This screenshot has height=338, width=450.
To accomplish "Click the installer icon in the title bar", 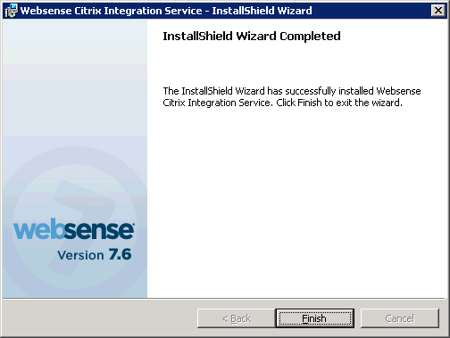I will pos(11,11).
